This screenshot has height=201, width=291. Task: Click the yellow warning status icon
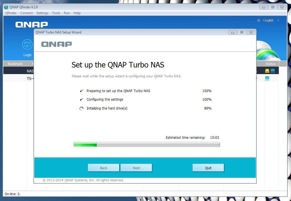point(267,71)
